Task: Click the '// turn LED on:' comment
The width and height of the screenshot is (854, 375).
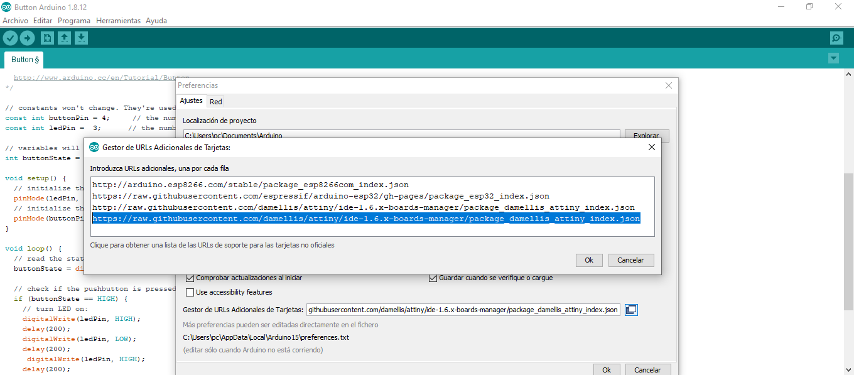Action: (x=56, y=308)
